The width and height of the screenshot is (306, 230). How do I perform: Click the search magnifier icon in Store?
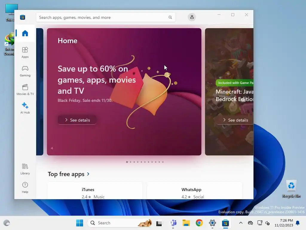tap(170, 17)
